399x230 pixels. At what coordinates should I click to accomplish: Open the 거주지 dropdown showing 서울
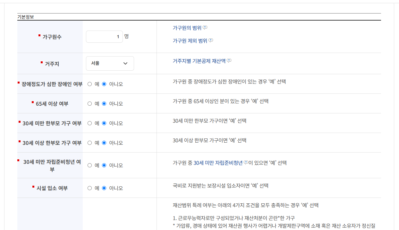pos(110,63)
